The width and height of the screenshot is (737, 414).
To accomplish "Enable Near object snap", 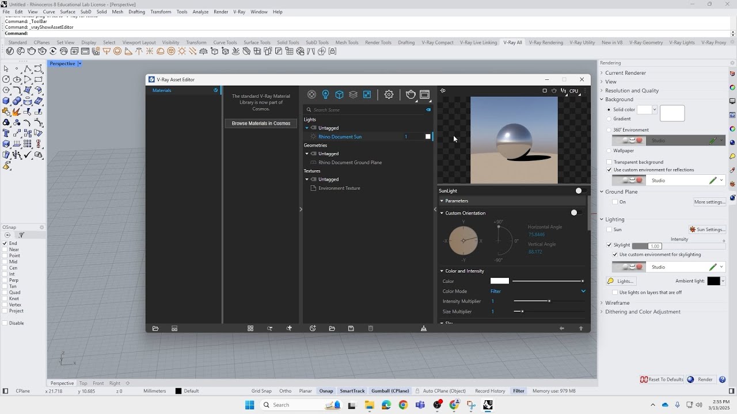I will [5, 250].
